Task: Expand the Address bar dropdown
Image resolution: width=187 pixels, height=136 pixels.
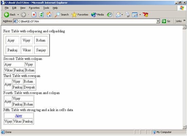Action: click(x=158, y=21)
